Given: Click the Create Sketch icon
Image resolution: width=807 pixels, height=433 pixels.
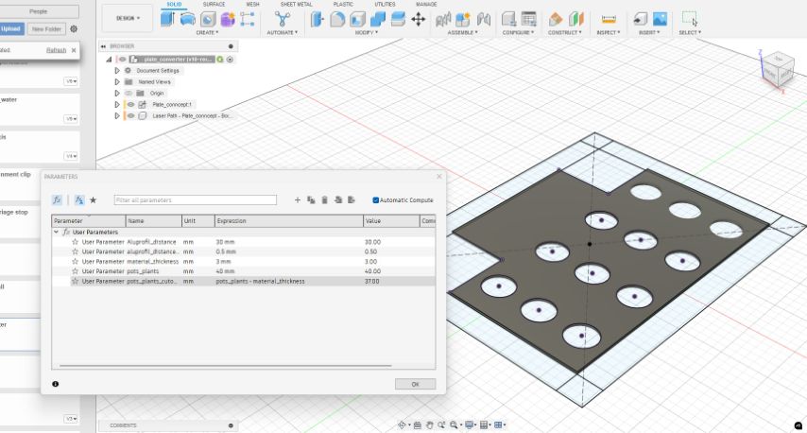Looking at the screenshot, I should coord(248,19).
